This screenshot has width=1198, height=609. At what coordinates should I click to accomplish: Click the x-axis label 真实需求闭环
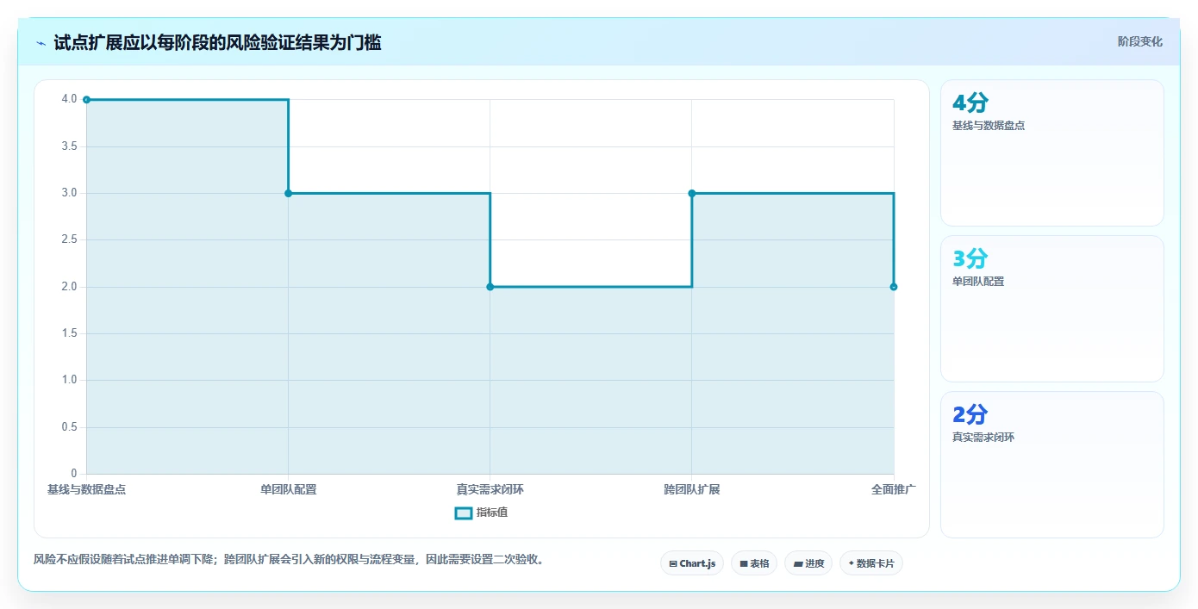pyautogui.click(x=490, y=489)
